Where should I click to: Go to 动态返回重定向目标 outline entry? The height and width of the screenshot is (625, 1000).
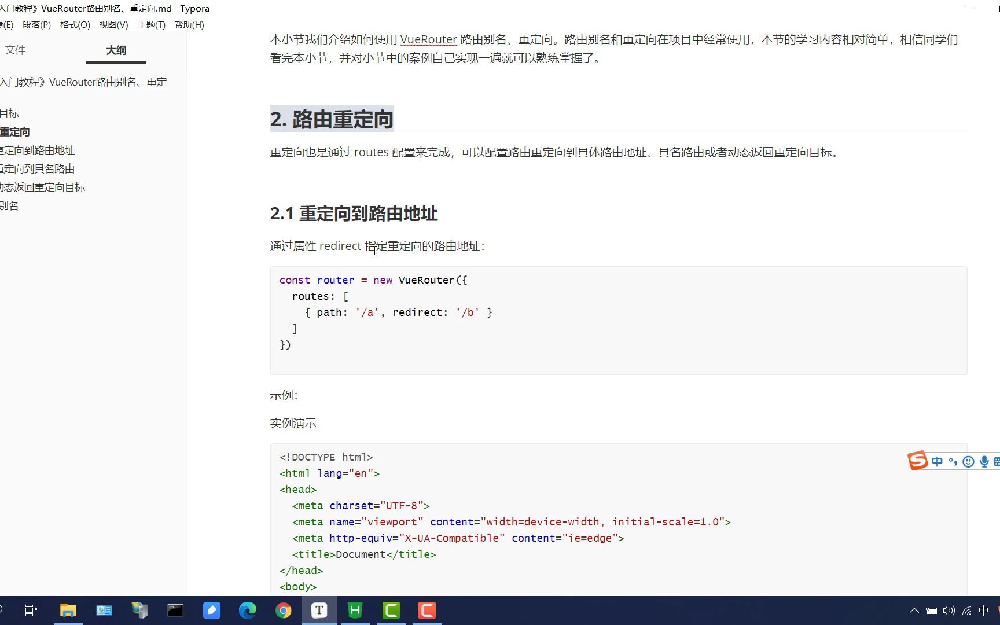pos(43,187)
